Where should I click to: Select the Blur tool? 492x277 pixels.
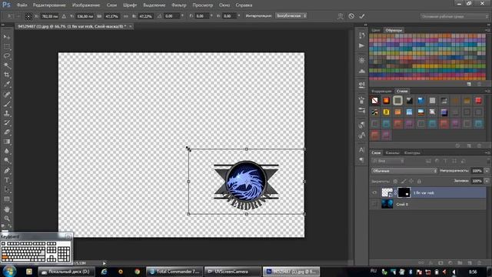click(x=7, y=151)
